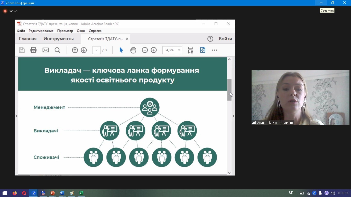This screenshot has width=351, height=197.
Task: Send file by email envelope icon
Action: point(45,50)
